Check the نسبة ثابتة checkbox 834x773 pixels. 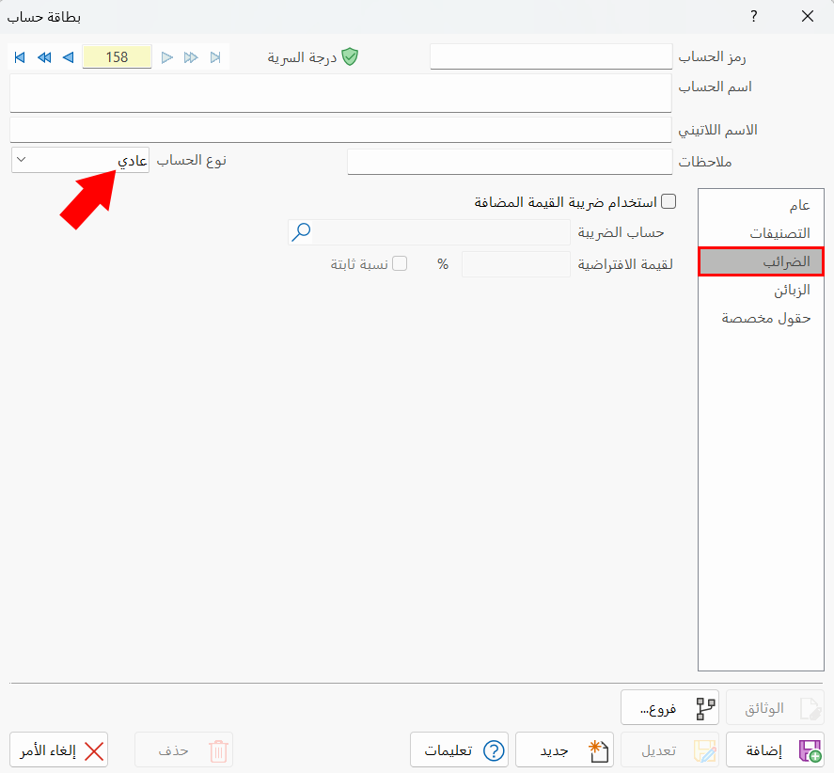click(x=399, y=264)
